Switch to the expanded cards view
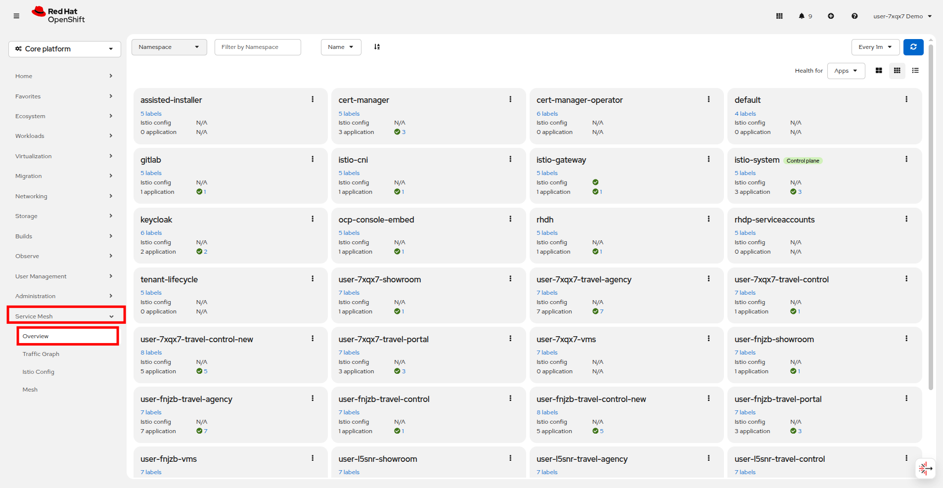 click(x=879, y=71)
